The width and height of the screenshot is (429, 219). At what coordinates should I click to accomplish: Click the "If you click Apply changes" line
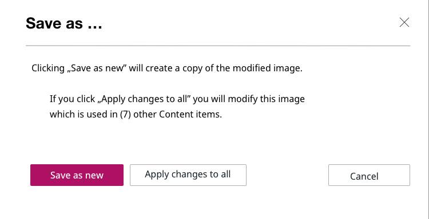177,99
